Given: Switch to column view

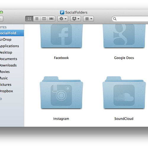Looking at the screenshot, I should 44,19.
